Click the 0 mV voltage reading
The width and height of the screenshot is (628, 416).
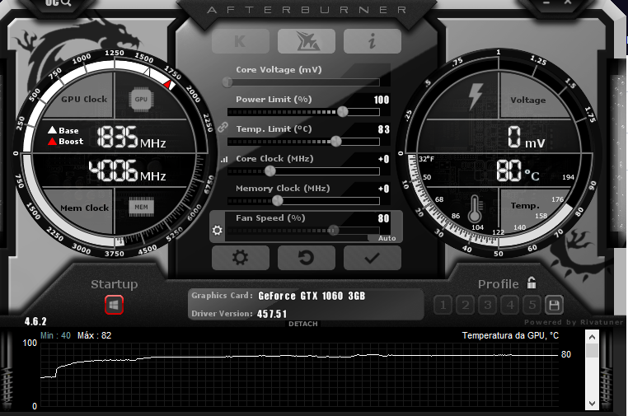pos(527,137)
